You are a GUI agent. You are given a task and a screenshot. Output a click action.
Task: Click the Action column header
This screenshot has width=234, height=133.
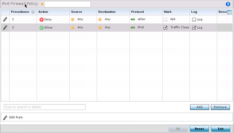(53, 12)
